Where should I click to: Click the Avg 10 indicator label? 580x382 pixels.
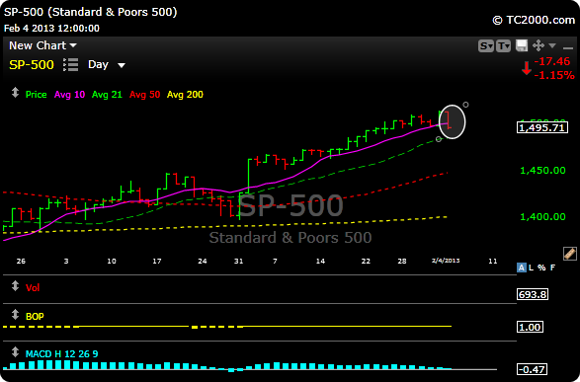coord(69,95)
